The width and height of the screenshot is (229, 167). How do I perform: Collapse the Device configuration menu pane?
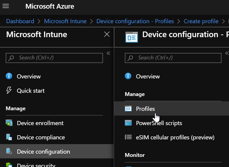tap(227, 53)
